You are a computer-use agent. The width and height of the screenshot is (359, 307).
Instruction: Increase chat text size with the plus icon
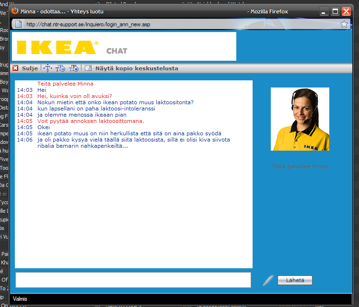pyautogui.click(x=73, y=68)
